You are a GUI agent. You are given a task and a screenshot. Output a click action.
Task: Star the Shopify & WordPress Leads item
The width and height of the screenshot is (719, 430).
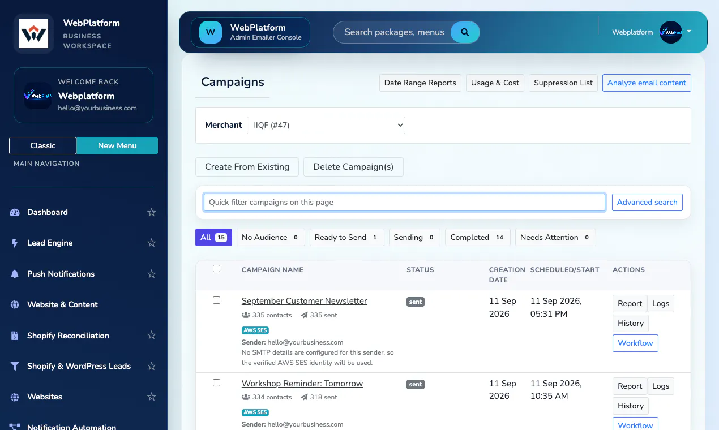point(151,366)
